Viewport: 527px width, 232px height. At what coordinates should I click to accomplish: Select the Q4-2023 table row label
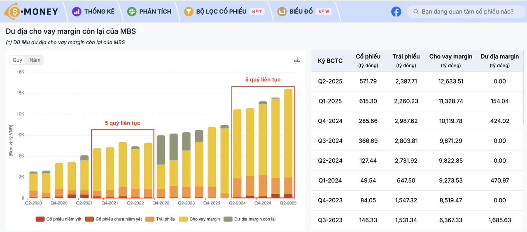coord(330,200)
